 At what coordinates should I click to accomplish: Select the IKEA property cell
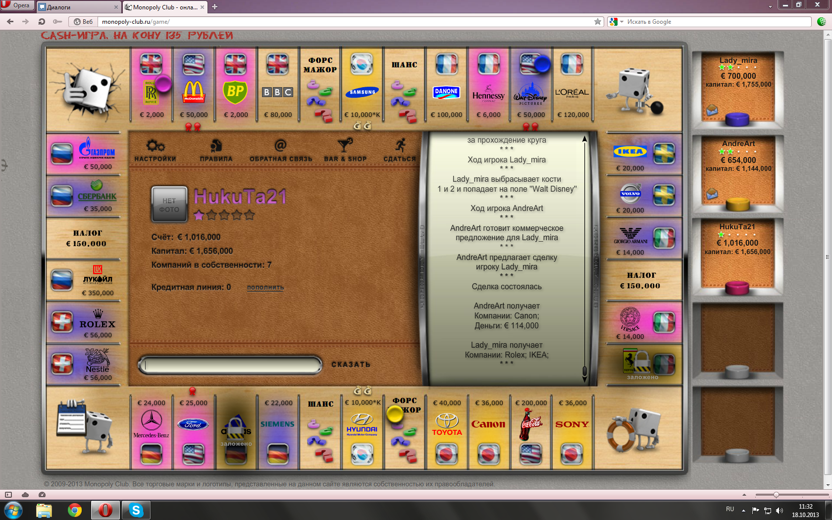644,154
